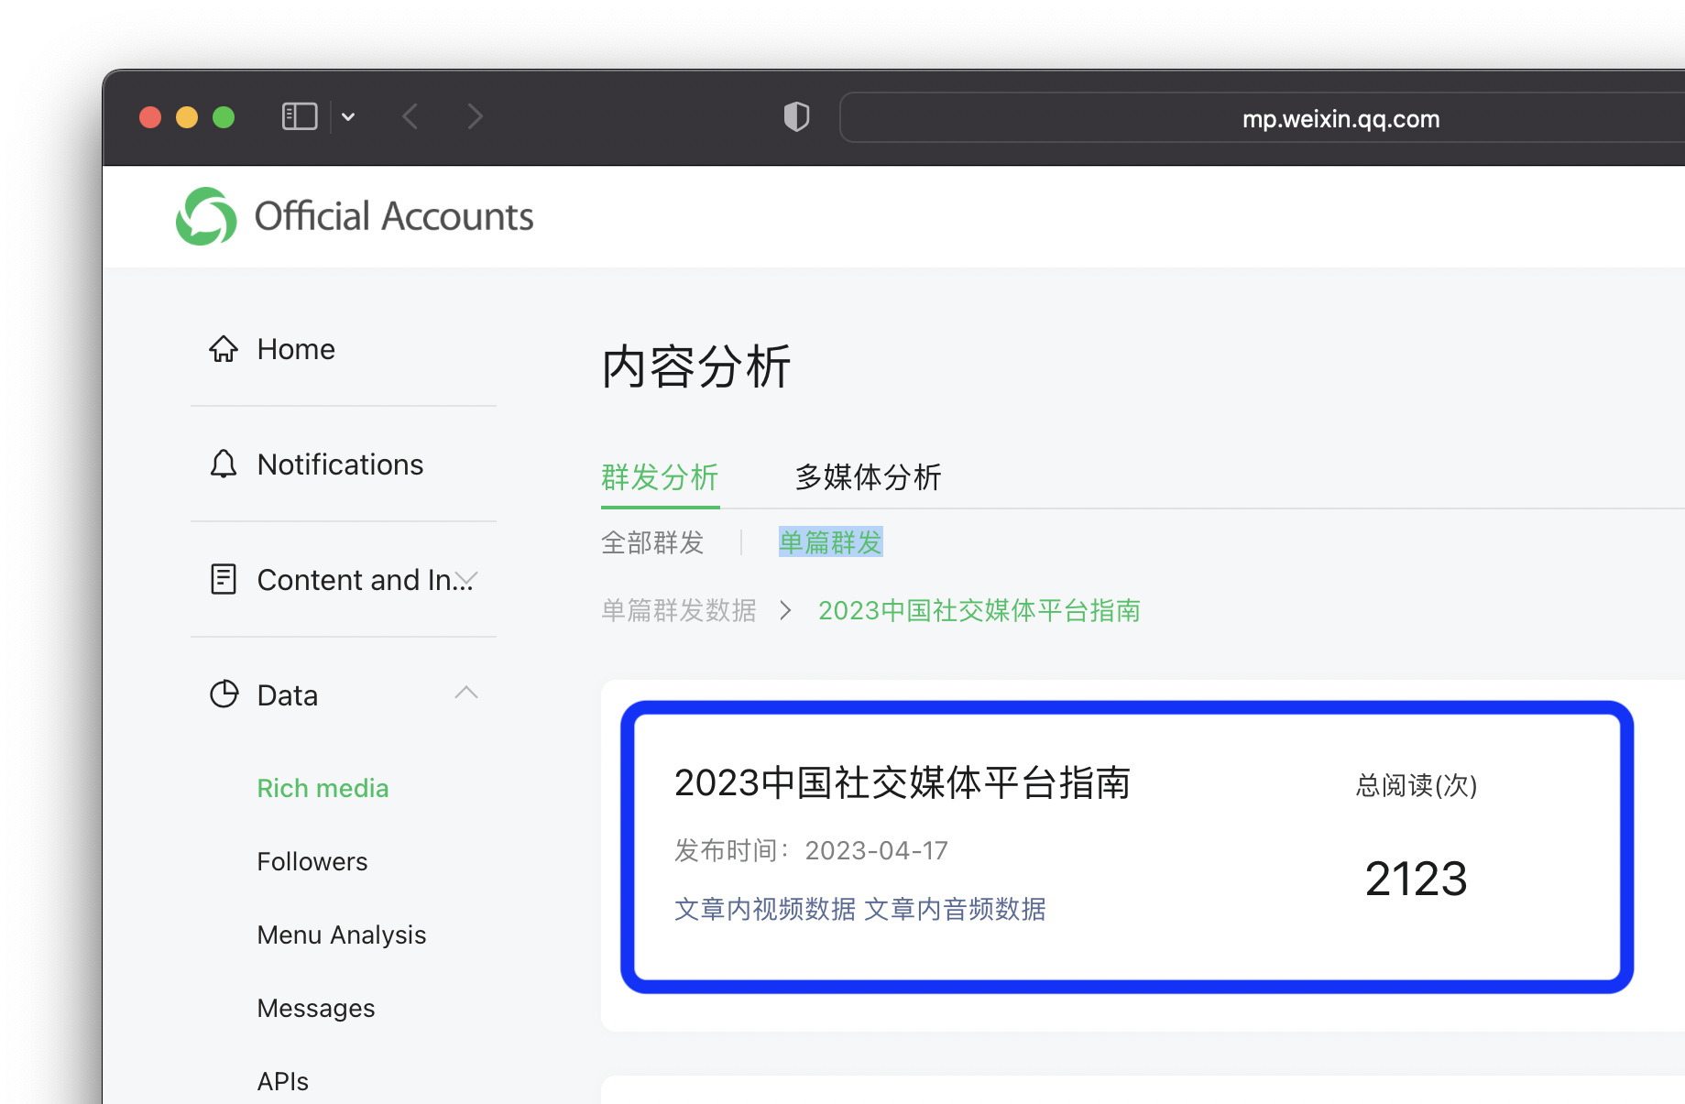Image resolution: width=1685 pixels, height=1104 pixels.
Task: Switch to the 多媒体分析 tab
Action: click(868, 477)
